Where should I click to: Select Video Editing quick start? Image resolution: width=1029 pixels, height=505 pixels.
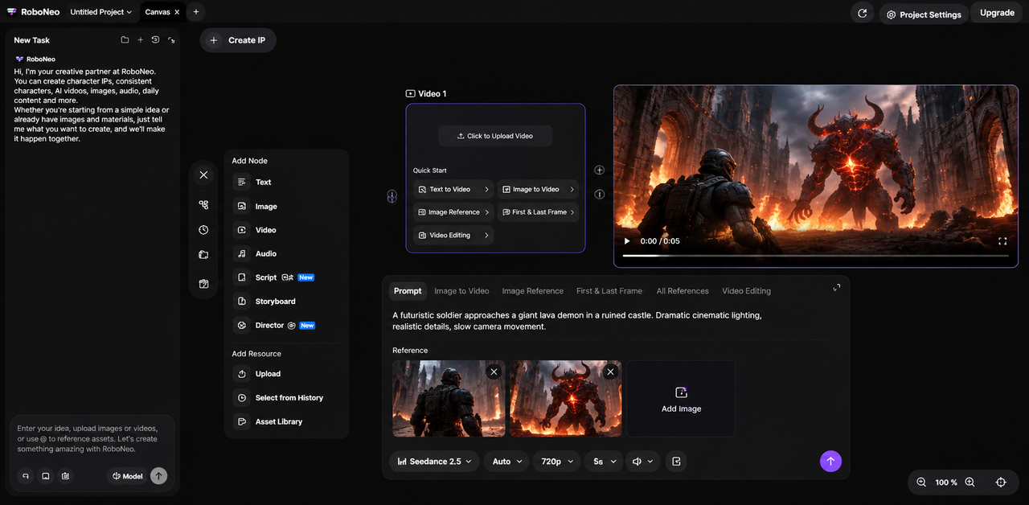coord(454,236)
